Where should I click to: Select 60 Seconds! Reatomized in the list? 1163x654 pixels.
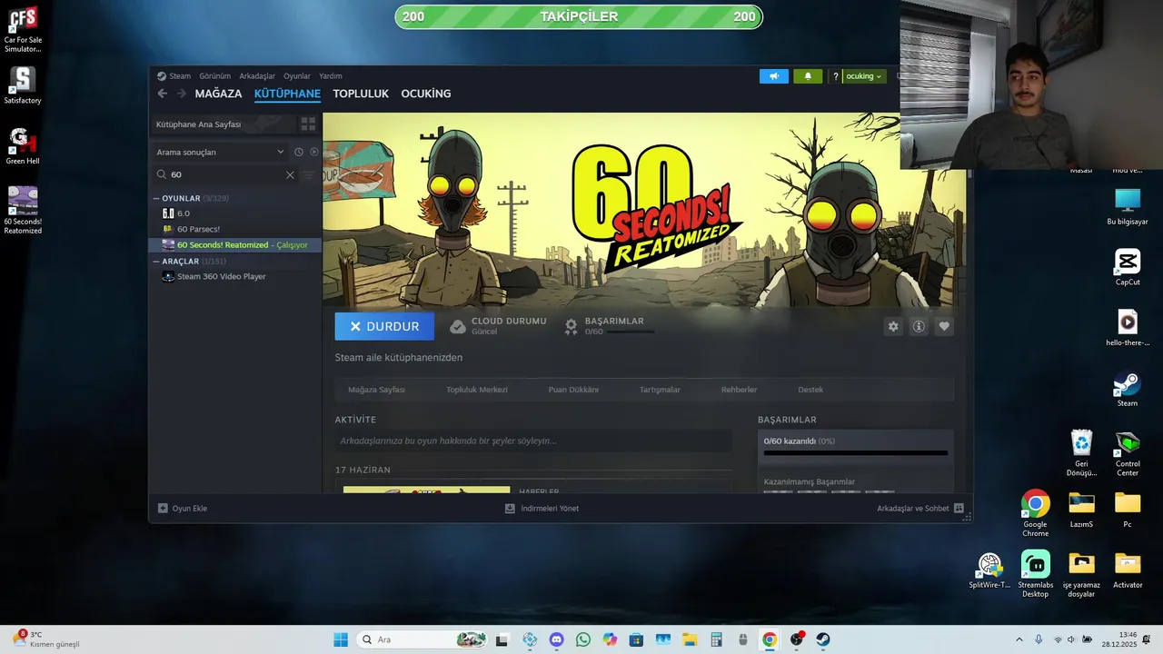click(235, 244)
